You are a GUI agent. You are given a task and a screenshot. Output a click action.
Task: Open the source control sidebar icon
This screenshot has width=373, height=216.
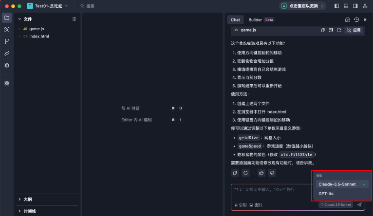7,41
